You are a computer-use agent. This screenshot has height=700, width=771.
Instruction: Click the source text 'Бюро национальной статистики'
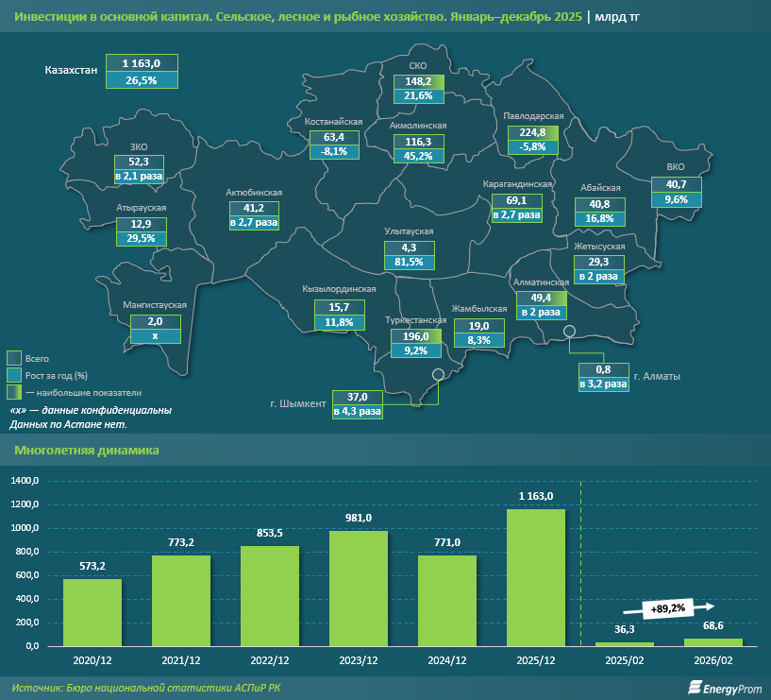tap(160, 688)
